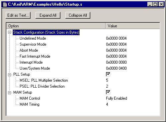
Task: Select the PLL Setup label
Action: (x=22, y=74)
